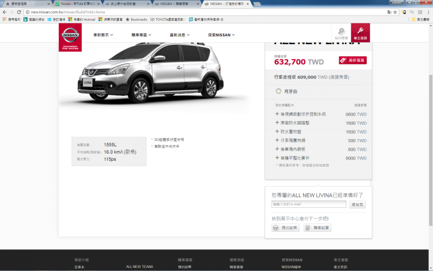This screenshot has width=433, height=271.
Task: Expand the 購車專區 menu
Action: point(141,35)
